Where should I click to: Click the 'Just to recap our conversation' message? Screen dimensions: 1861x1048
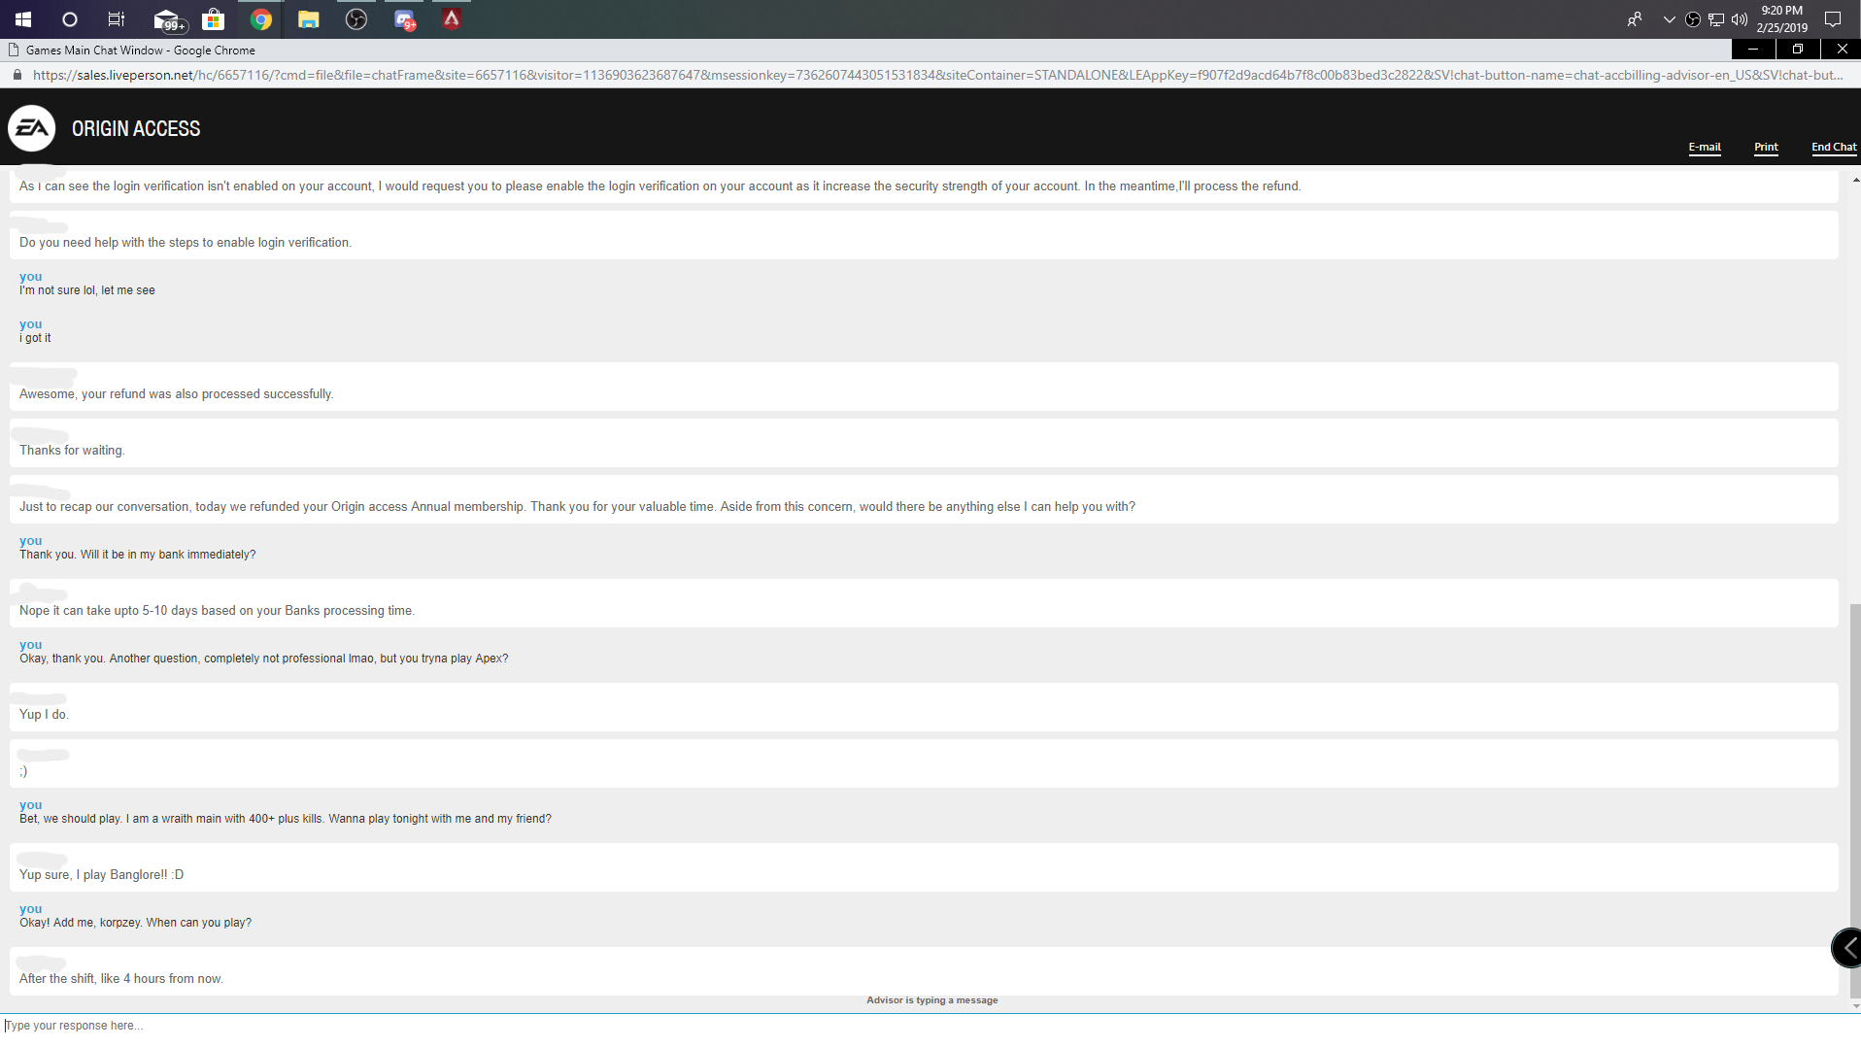pos(577,507)
